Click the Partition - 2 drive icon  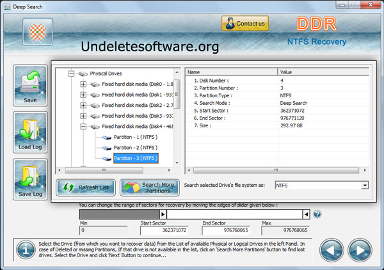click(107, 148)
